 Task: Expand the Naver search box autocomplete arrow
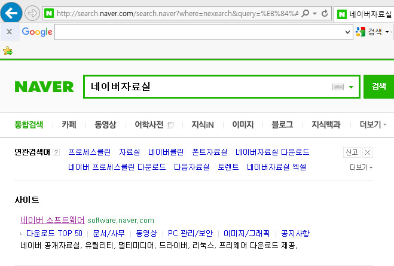tap(352, 87)
